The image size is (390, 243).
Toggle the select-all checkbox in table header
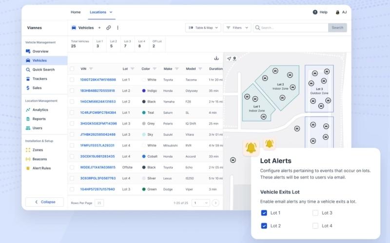(72, 69)
